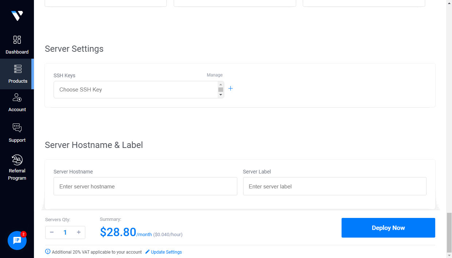
Task: Open the Choose SSH Key dropdown
Action: click(x=135, y=89)
